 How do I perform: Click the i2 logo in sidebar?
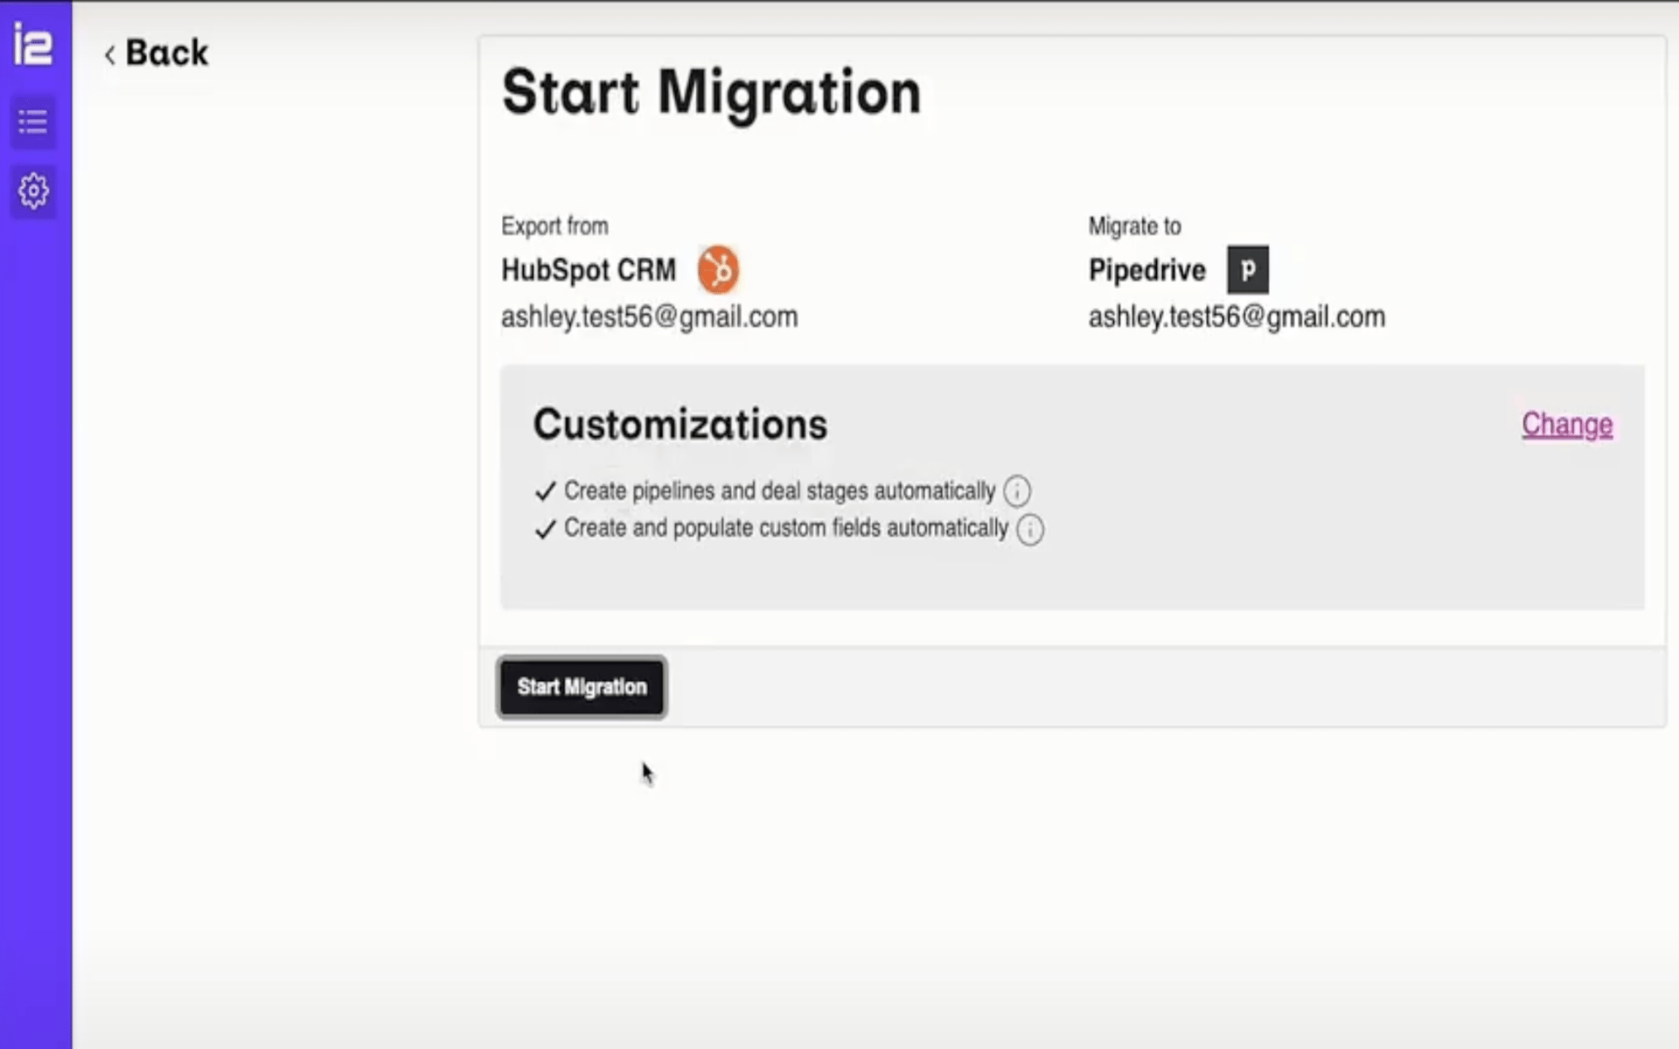tap(33, 42)
